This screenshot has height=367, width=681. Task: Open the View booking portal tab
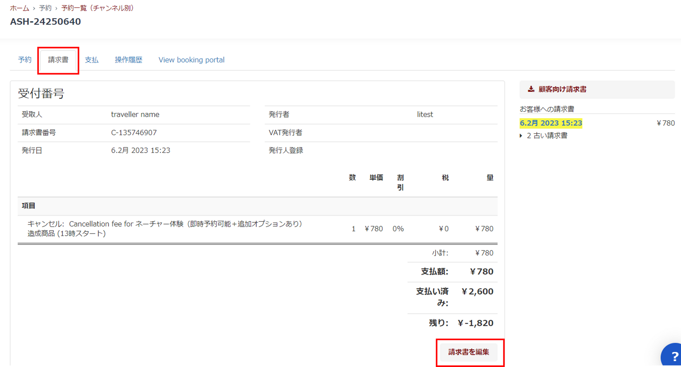click(191, 60)
